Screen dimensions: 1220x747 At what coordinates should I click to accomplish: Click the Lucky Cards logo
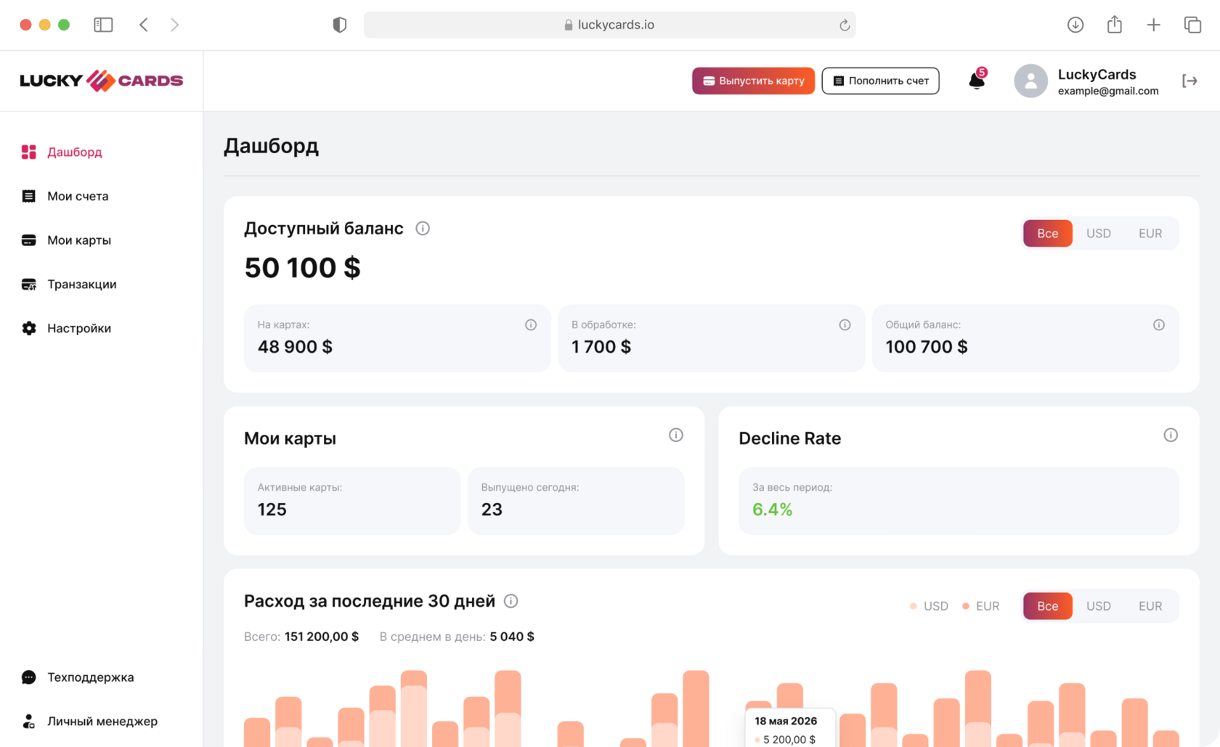(x=102, y=81)
